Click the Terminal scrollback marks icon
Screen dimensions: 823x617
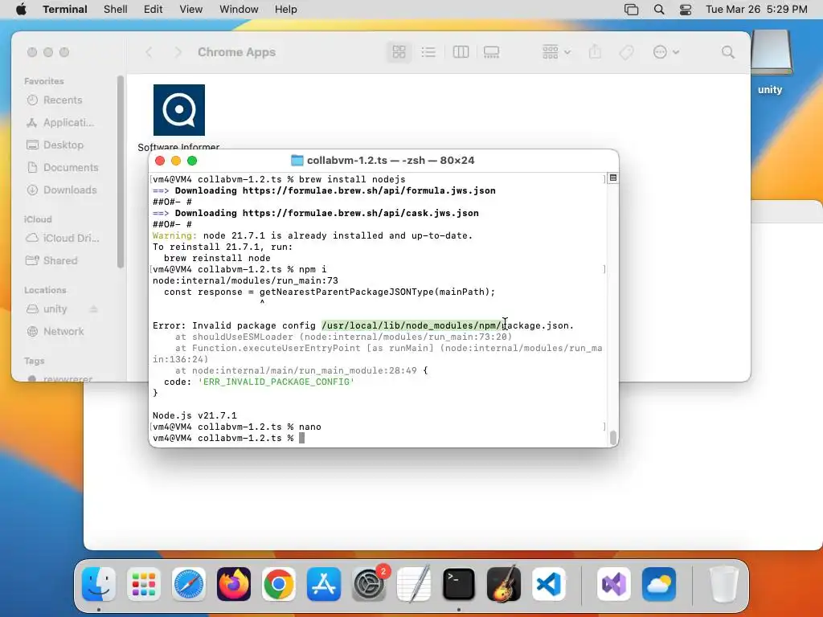[612, 178]
